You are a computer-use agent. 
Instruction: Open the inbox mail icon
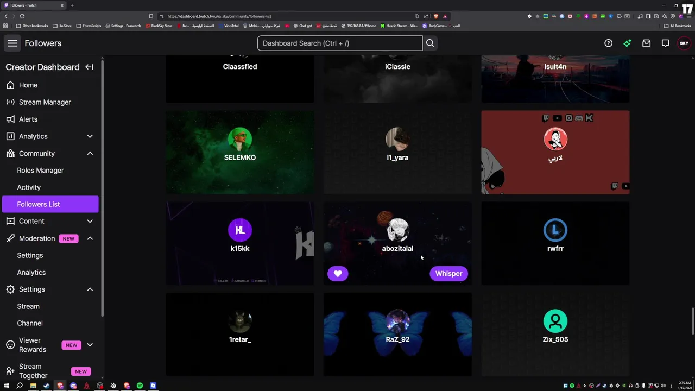[x=646, y=43]
